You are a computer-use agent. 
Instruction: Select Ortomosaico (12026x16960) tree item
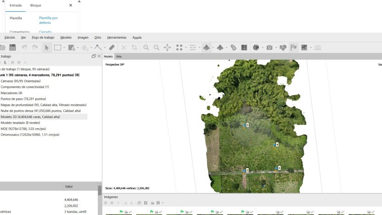tap(30, 135)
